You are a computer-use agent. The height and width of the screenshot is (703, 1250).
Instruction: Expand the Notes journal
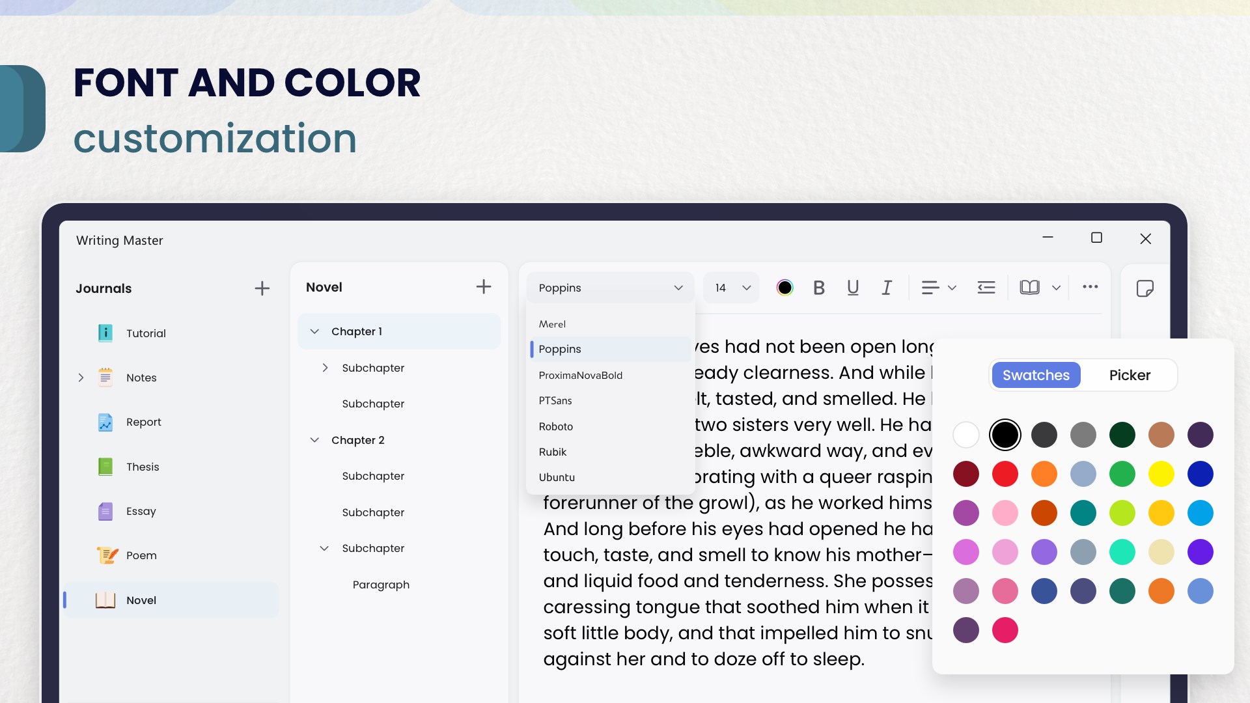(81, 378)
